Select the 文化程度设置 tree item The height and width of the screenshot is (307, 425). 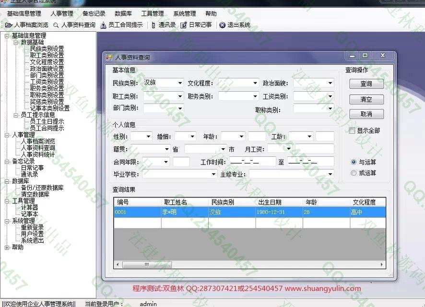47,62
